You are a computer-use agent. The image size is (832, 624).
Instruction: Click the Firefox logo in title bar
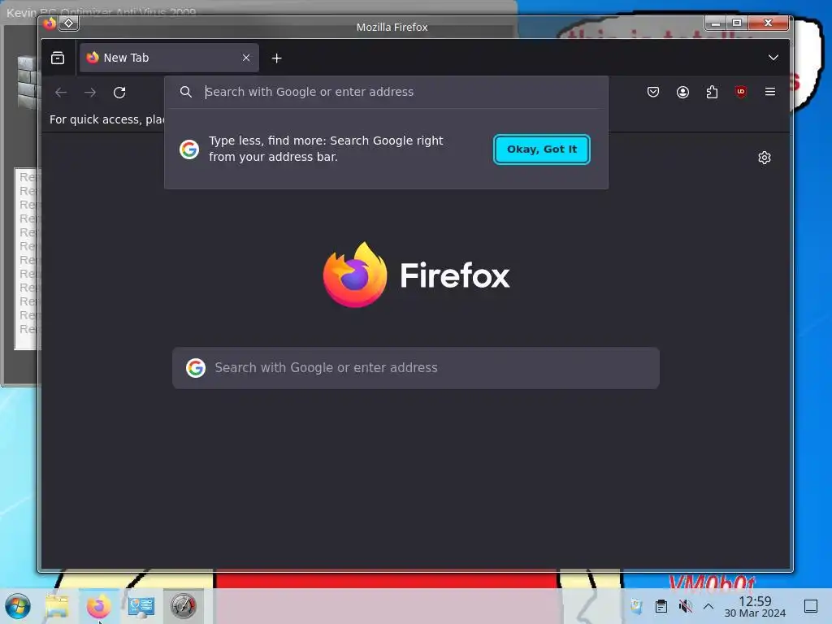pyautogui.click(x=50, y=24)
